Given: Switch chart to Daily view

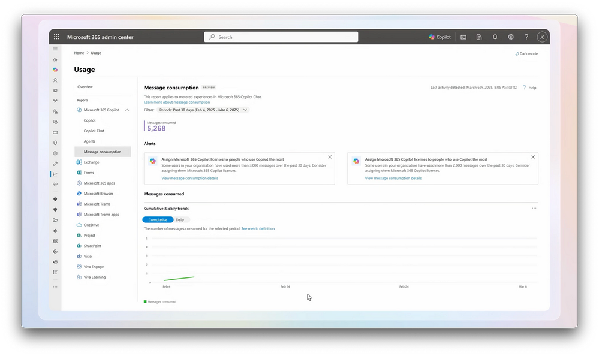Looking at the screenshot, I should pos(180,220).
